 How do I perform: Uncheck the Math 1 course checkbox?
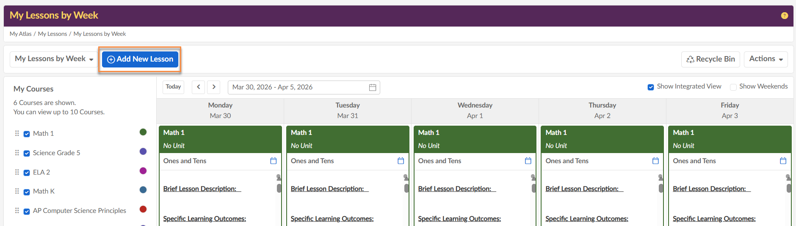coord(27,134)
